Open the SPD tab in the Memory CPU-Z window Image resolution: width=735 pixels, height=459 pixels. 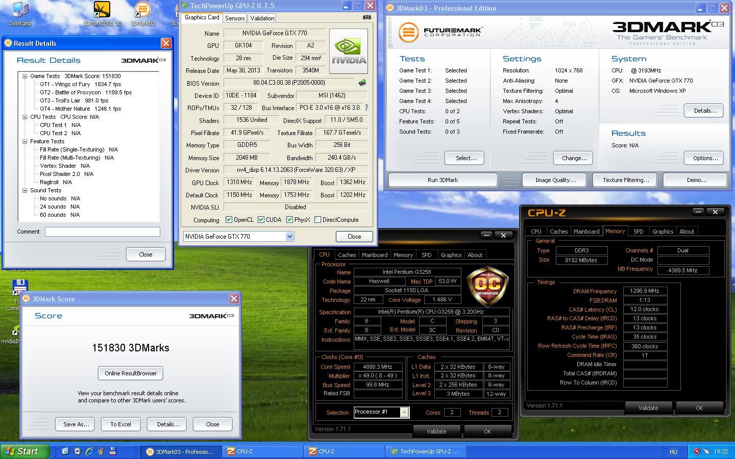click(638, 232)
